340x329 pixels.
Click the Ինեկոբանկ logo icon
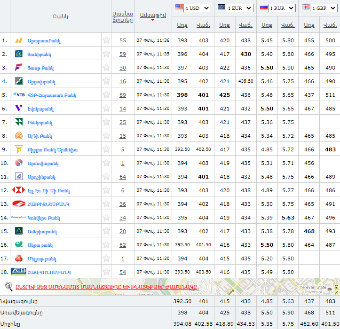click(19, 122)
